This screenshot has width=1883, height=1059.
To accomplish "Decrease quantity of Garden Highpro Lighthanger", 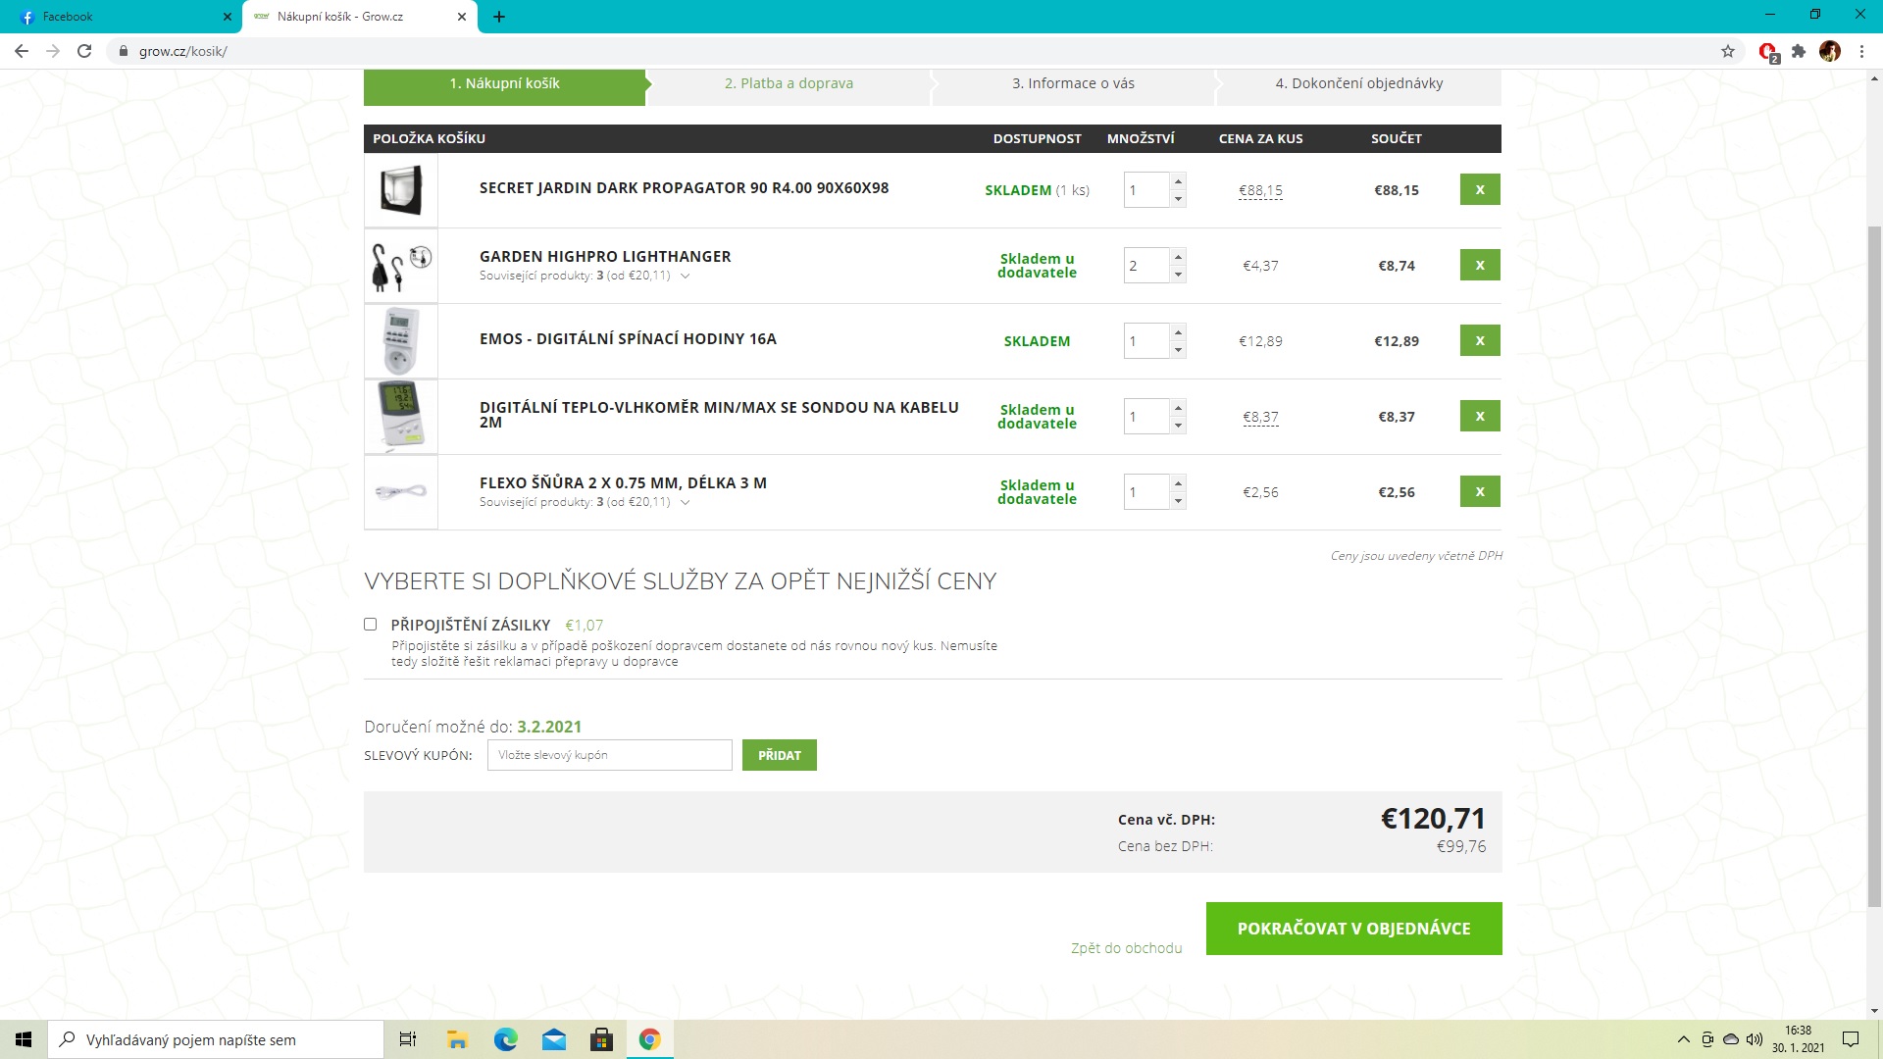I will [1178, 275].
